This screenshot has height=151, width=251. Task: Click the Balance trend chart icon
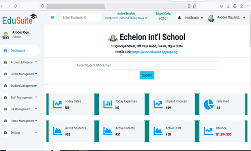point(208,131)
